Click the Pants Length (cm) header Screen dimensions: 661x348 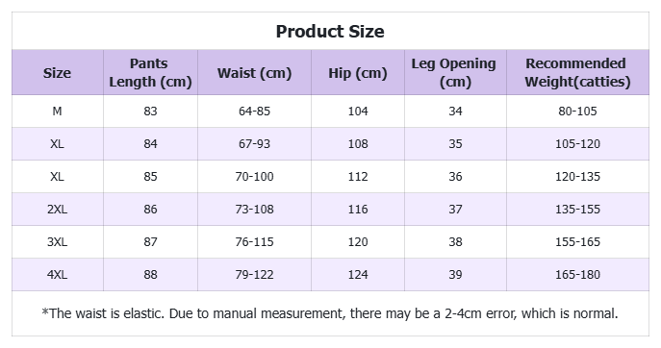pos(150,72)
